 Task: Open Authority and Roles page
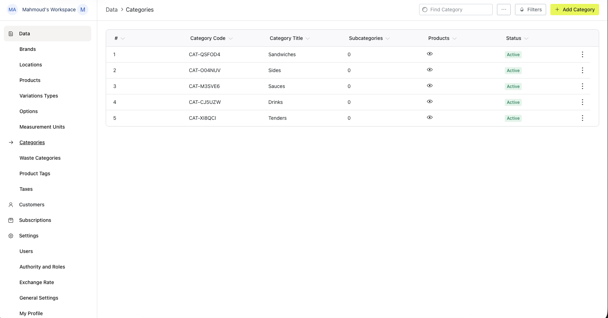click(42, 267)
